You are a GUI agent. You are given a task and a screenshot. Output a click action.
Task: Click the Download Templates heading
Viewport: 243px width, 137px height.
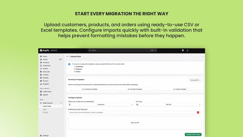[76, 79]
